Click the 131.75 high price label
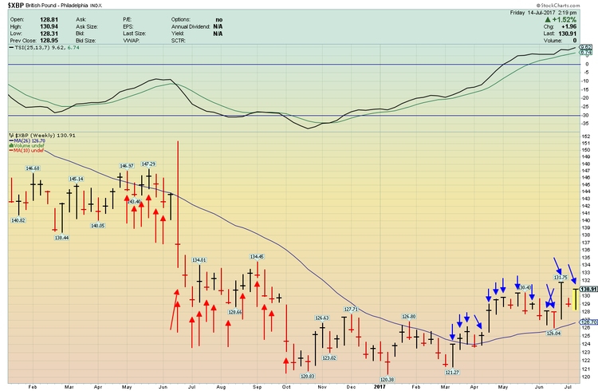This screenshot has height=391, width=598. (561, 277)
